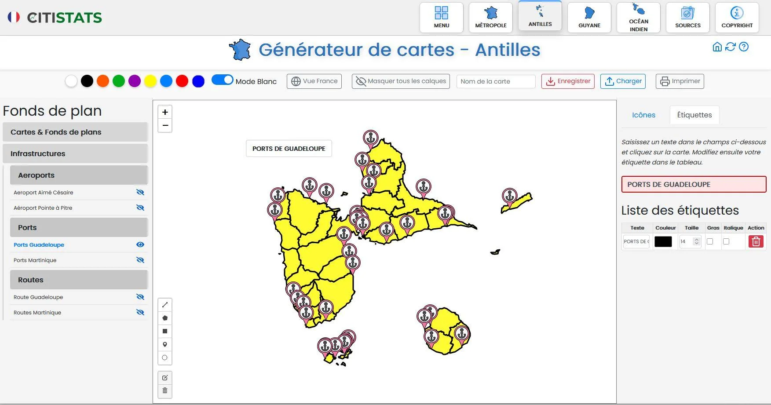Collapse the Infrastructures section
This screenshot has height=405, width=771.
(75, 153)
